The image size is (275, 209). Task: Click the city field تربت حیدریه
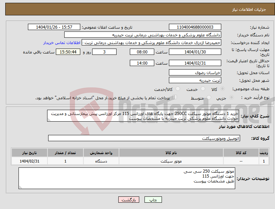point(195,80)
